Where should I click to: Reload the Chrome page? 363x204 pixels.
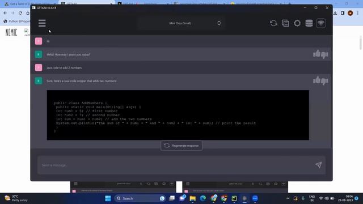[20, 13]
